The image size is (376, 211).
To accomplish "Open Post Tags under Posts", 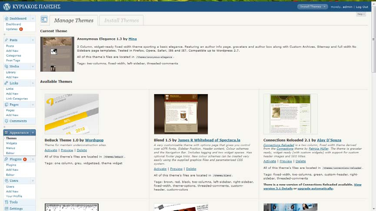I will 13,60.
